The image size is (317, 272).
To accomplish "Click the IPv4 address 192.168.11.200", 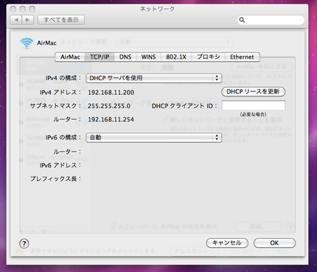I will point(111,93).
